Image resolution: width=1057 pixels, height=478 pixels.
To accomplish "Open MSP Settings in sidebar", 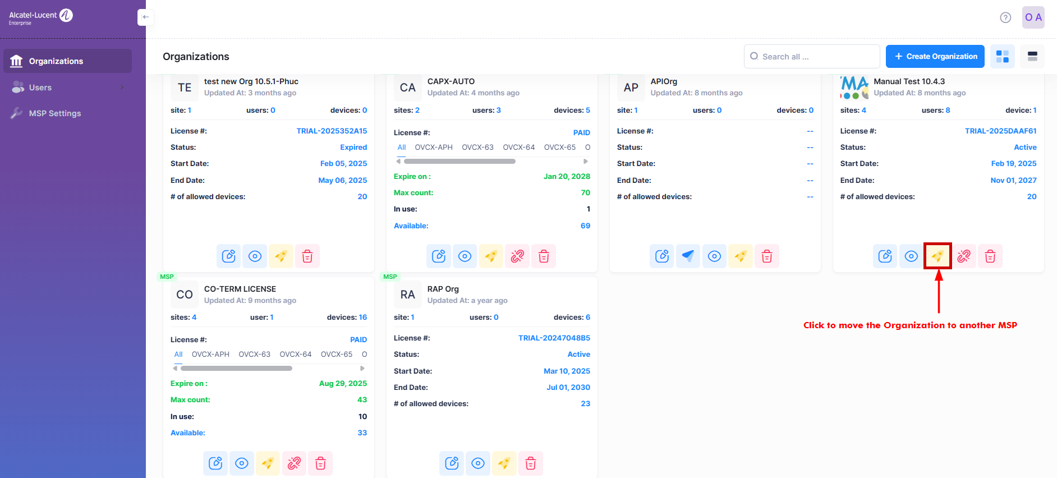I will pyautogui.click(x=55, y=113).
